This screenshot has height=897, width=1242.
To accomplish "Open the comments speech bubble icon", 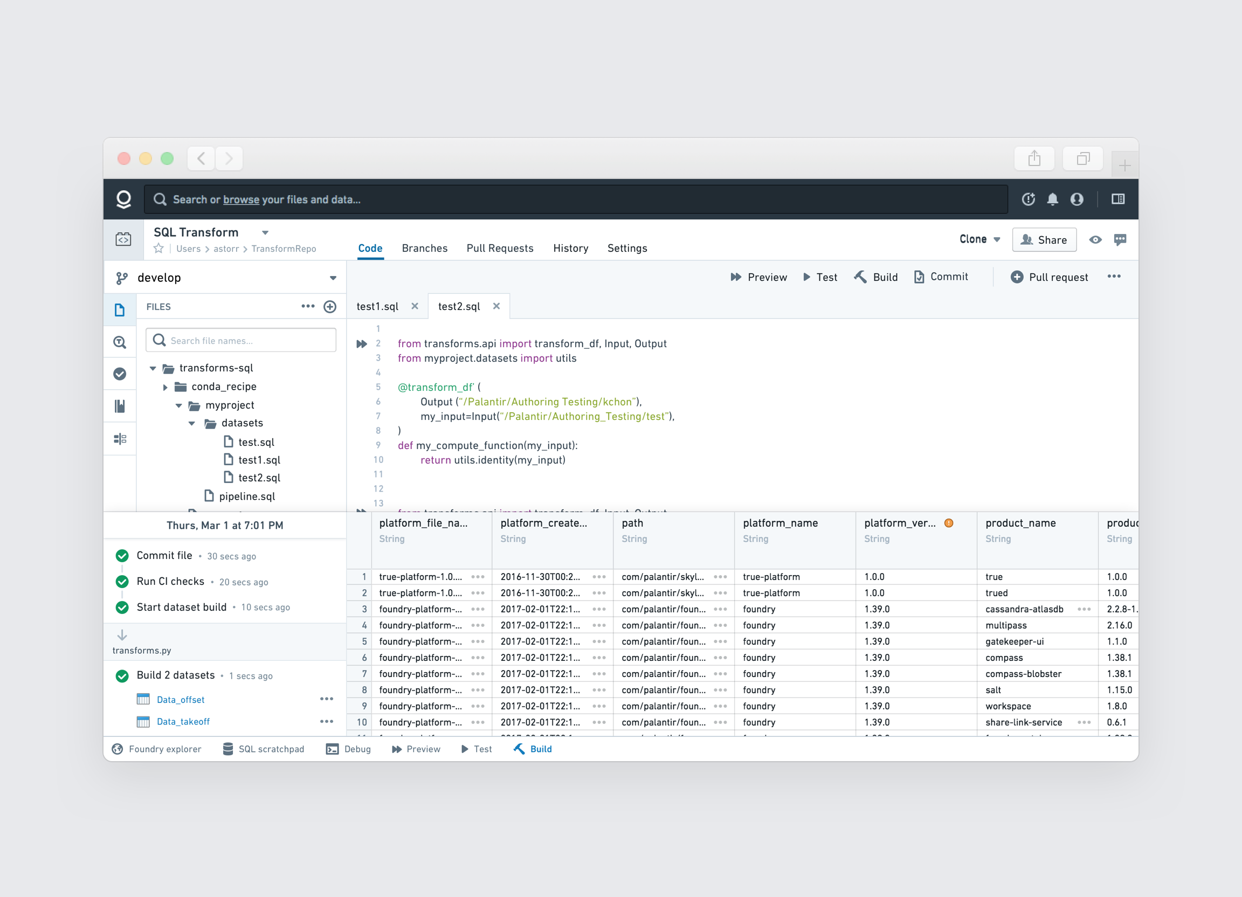I will click(x=1120, y=240).
